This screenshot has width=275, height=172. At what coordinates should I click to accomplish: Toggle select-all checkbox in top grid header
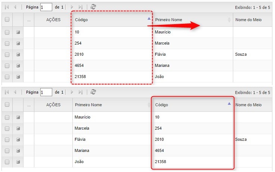coord(7,20)
